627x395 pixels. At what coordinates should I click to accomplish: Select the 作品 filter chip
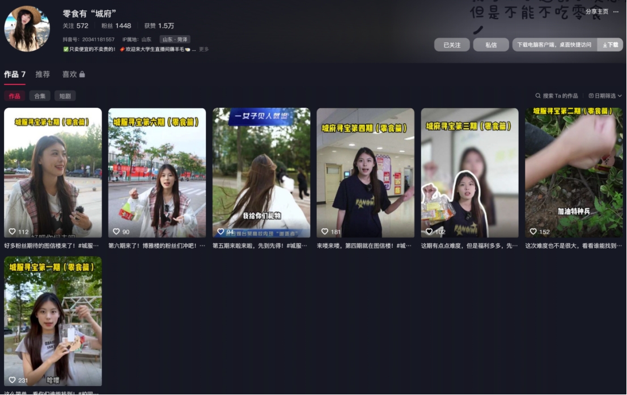tap(14, 96)
